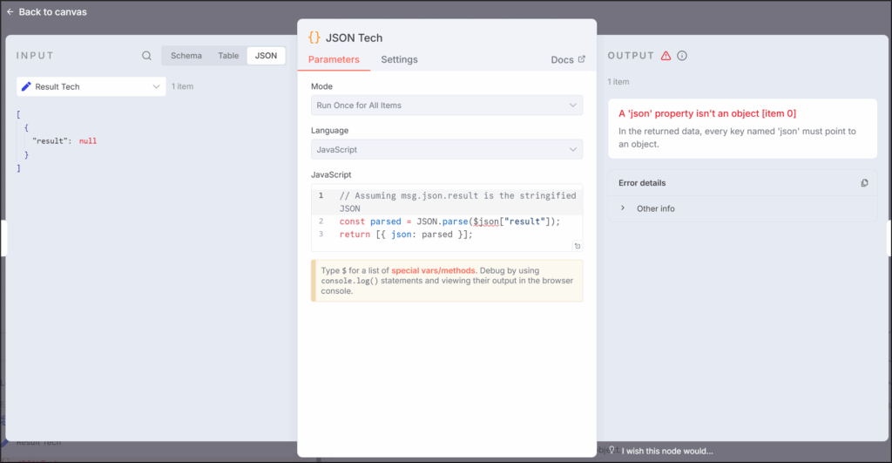Click the JSON Tech node title

tap(354, 37)
